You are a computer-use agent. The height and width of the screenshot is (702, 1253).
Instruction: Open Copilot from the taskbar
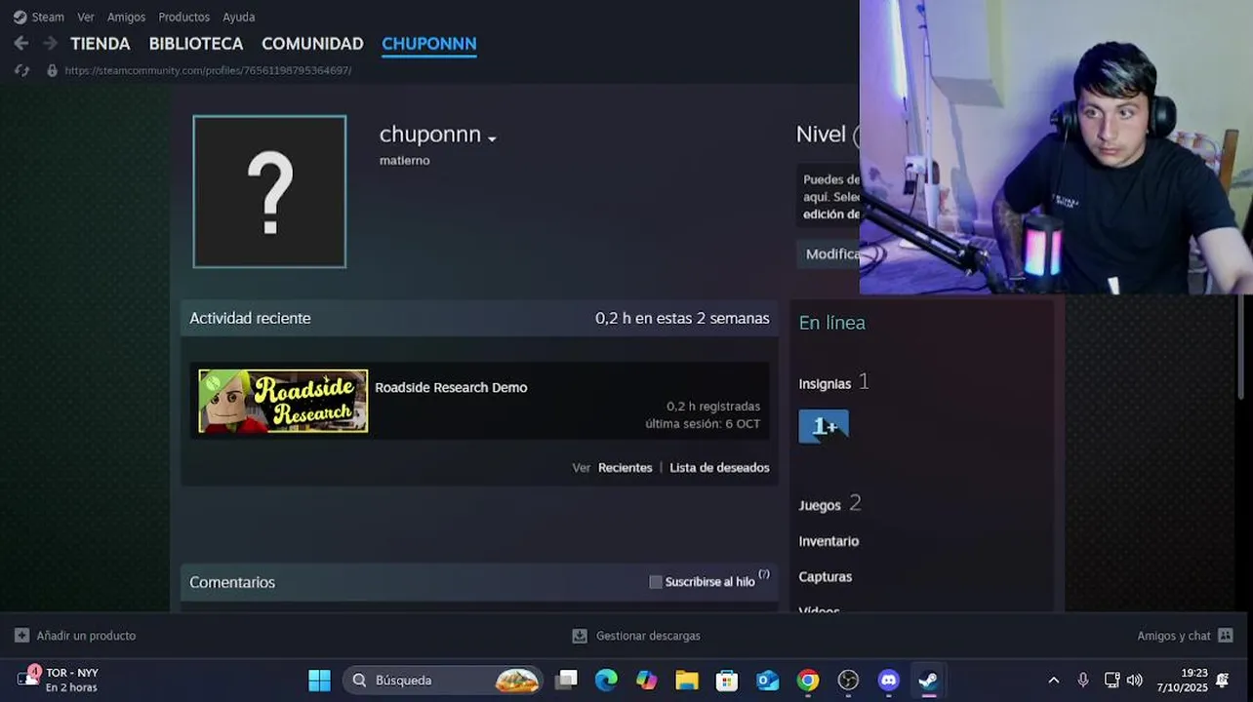click(647, 681)
